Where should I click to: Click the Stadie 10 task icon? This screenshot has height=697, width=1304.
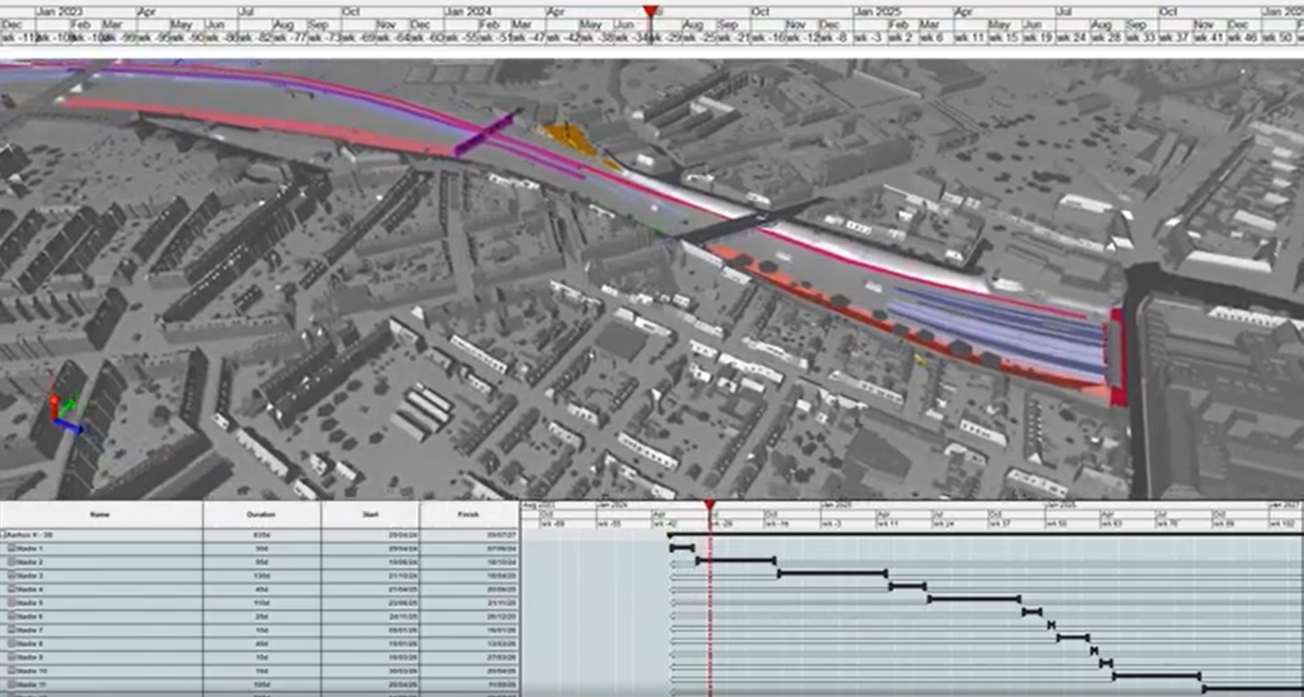12,671
